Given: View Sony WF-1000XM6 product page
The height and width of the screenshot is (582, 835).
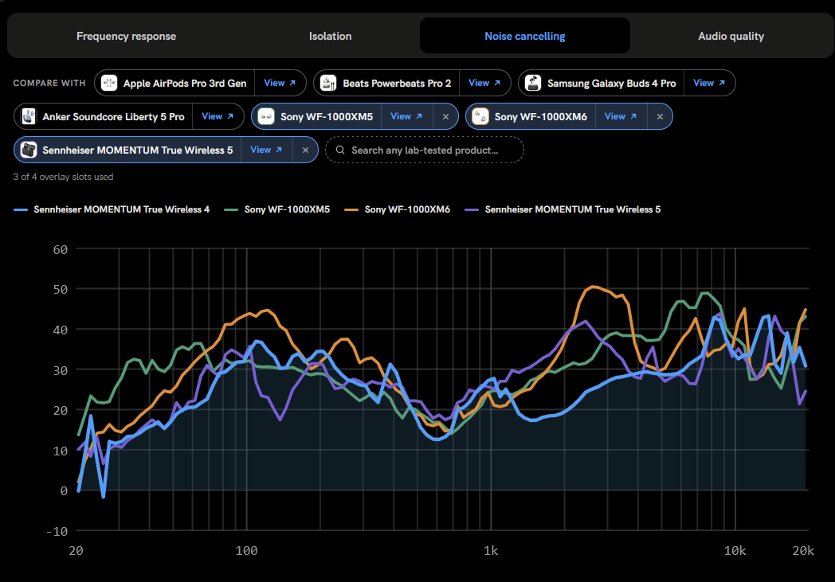Looking at the screenshot, I should (621, 116).
